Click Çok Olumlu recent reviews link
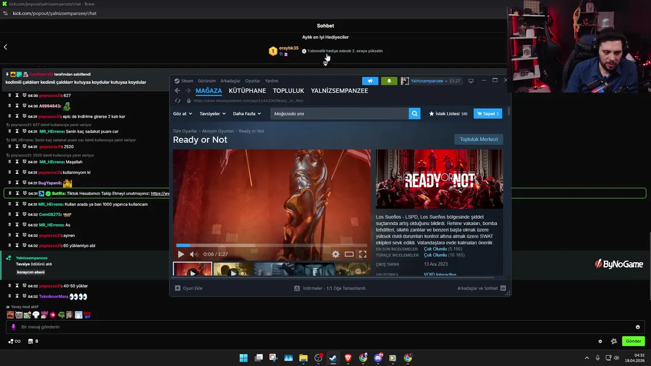Screen dimensions: 651x366 [435, 249]
